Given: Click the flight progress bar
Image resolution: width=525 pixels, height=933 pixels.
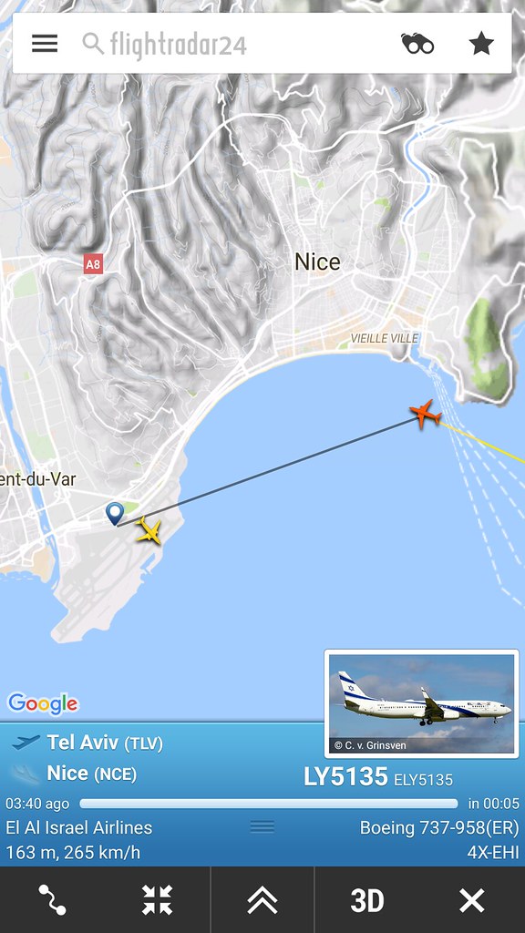Looking at the screenshot, I should pyautogui.click(x=269, y=804).
